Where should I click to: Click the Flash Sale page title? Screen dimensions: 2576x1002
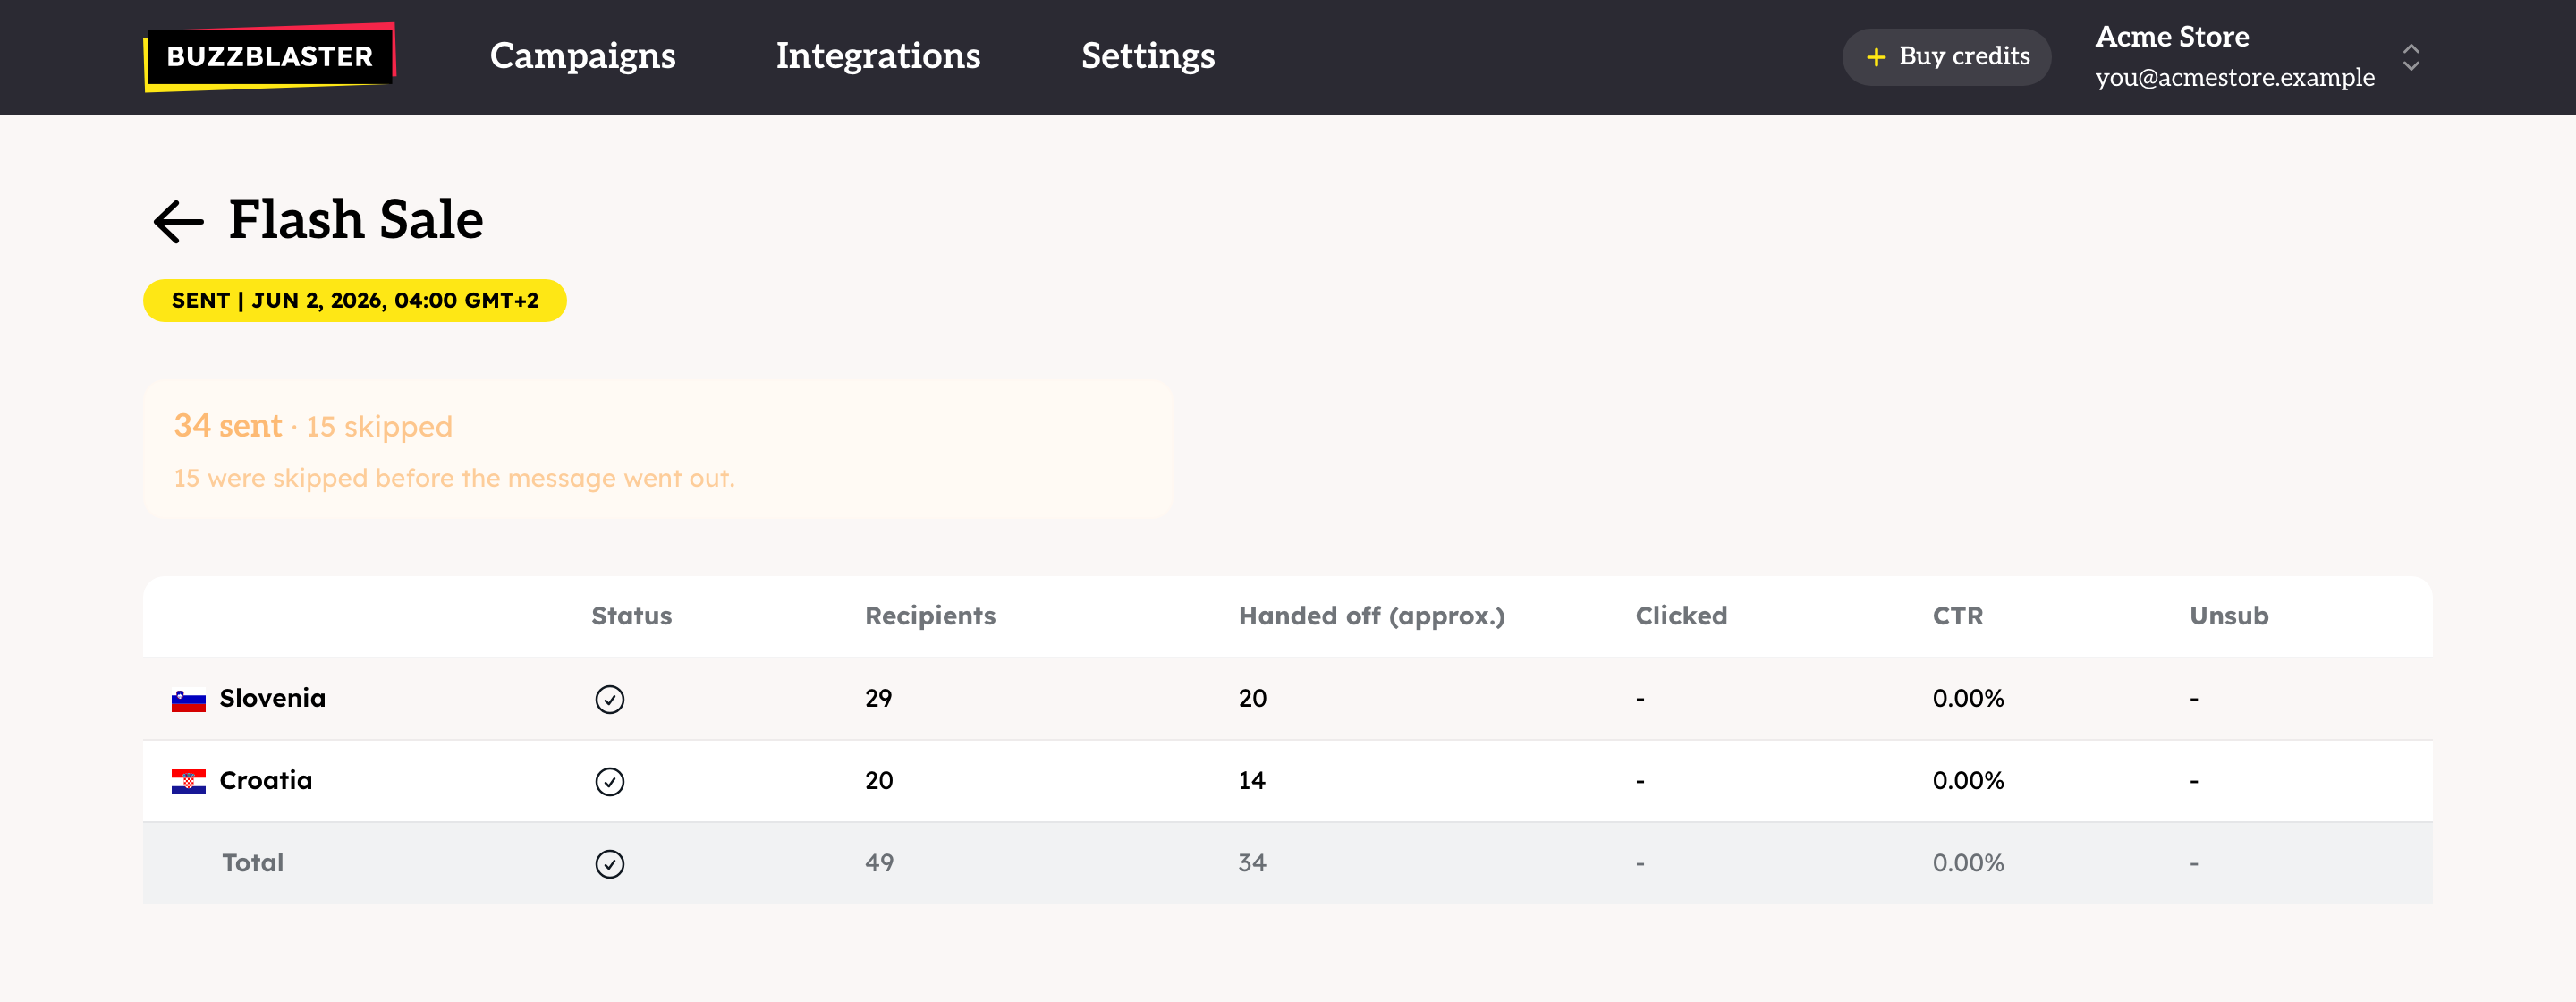click(355, 219)
